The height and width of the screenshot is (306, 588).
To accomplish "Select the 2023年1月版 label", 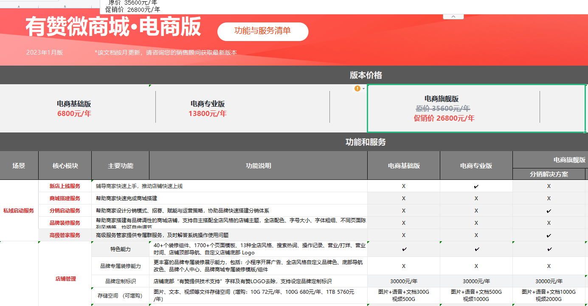I will tap(45, 52).
